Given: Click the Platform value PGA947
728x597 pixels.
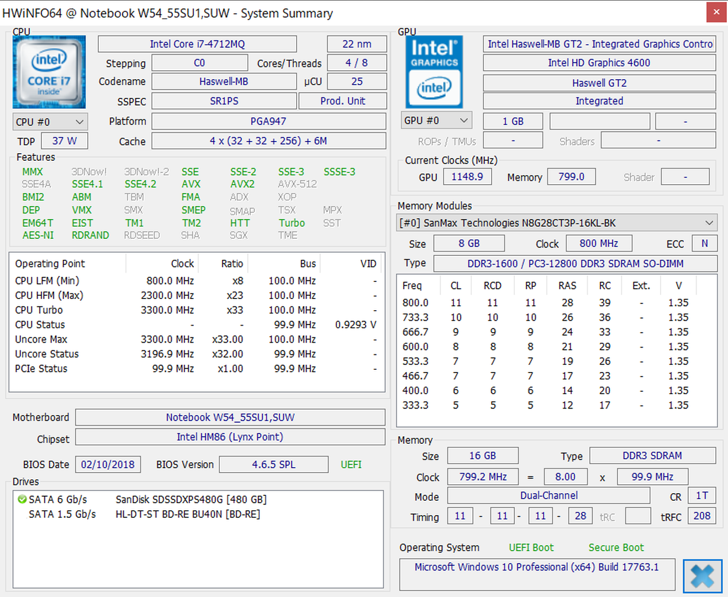Looking at the screenshot, I should coord(268,121).
